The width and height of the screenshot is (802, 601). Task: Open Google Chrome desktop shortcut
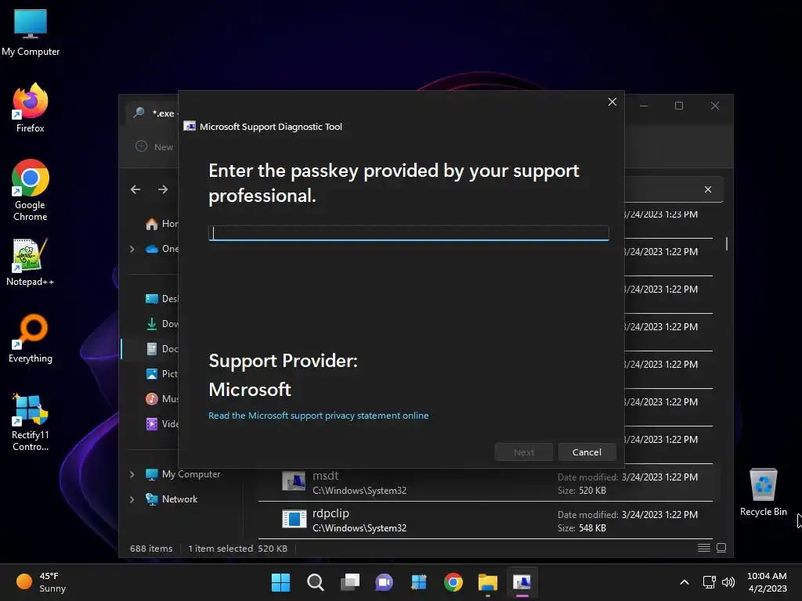[x=31, y=190]
